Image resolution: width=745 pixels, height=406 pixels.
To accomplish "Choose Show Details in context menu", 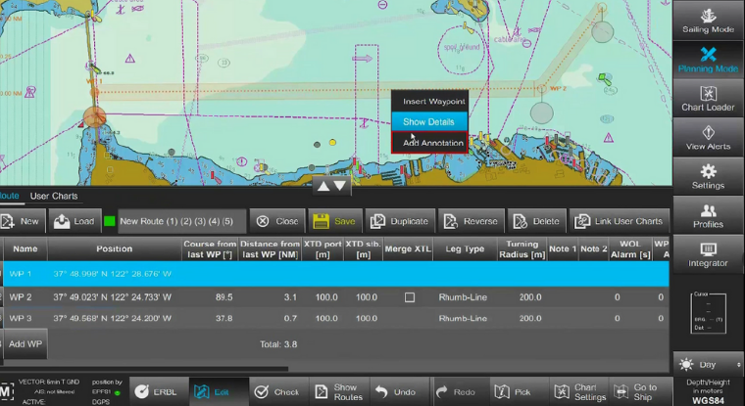I will coord(429,122).
